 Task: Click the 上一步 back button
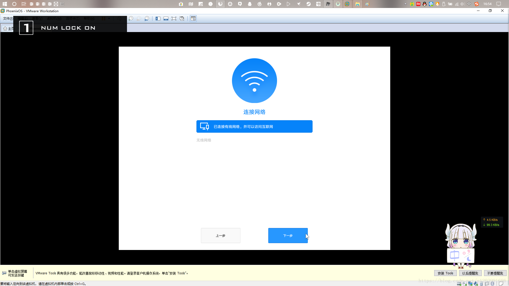click(x=221, y=235)
